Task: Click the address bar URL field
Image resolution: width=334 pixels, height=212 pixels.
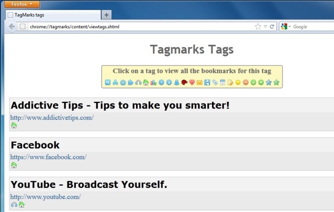Action: [141, 27]
